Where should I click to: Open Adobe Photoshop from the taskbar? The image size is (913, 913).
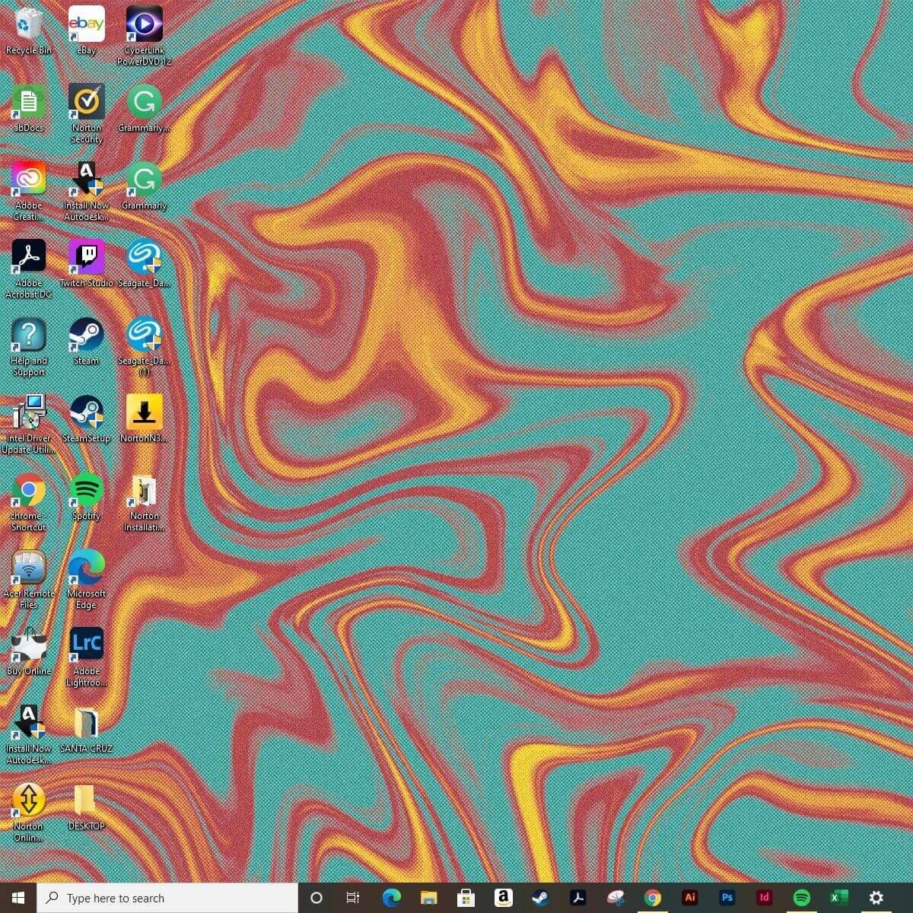pyautogui.click(x=727, y=898)
